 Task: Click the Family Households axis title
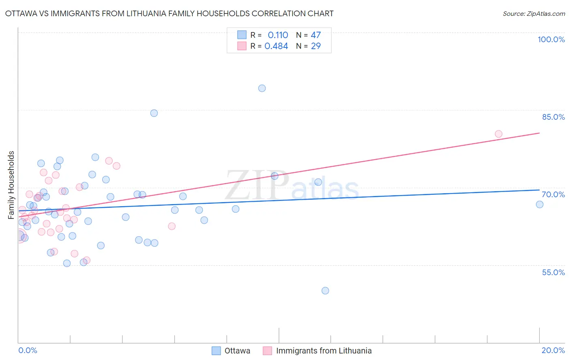11,185
